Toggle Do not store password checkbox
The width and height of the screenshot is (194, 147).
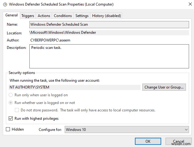17,110
